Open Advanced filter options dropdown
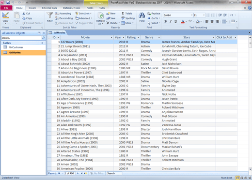The width and height of the screenshot is (252, 180). click(x=84, y=18)
